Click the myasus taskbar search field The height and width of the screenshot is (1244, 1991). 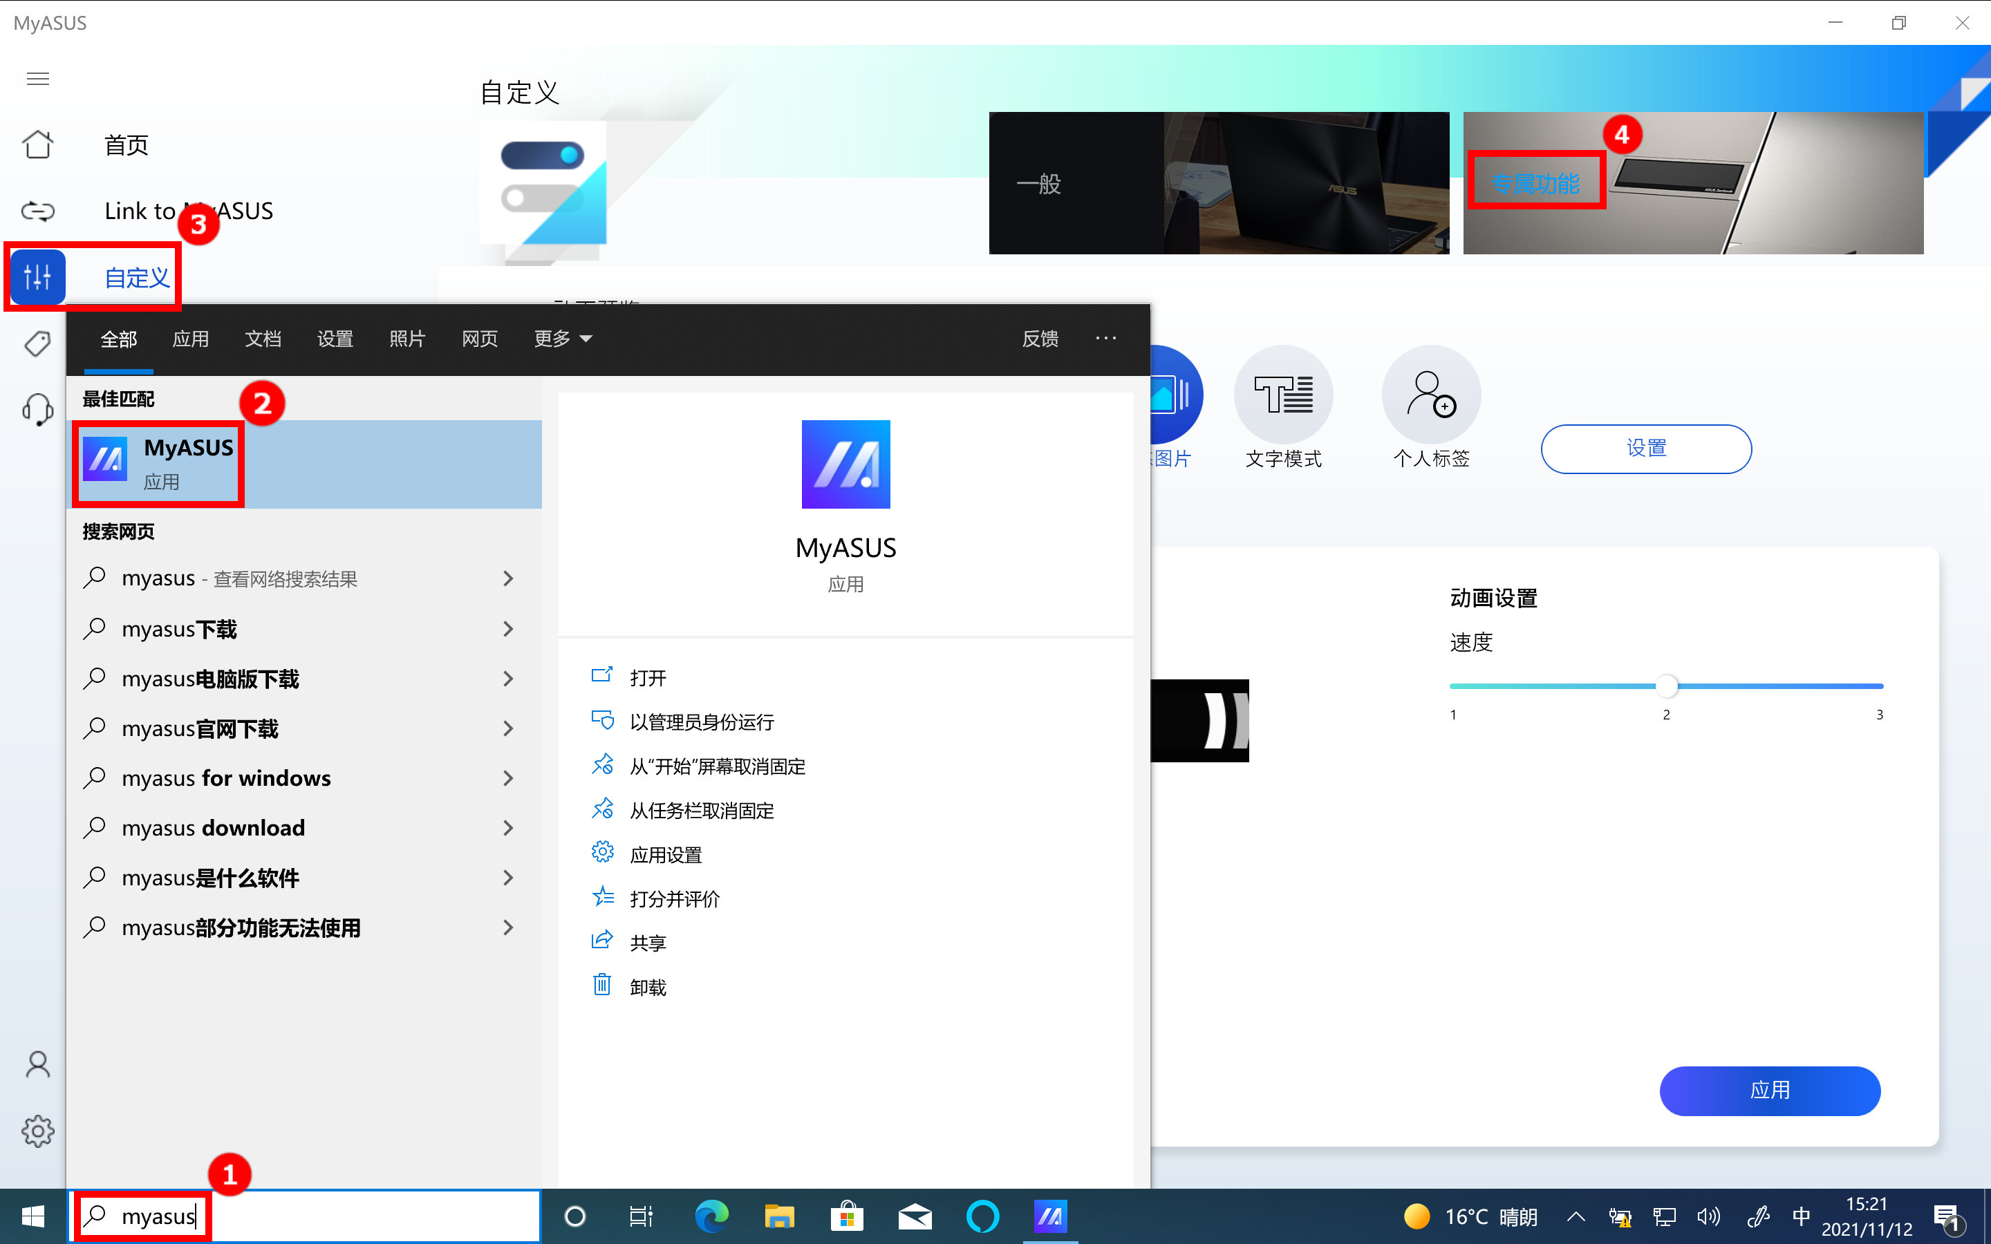click(304, 1216)
